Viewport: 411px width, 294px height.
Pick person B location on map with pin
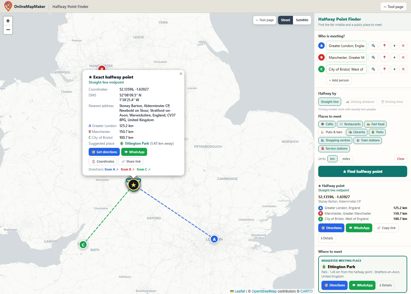tap(384, 57)
